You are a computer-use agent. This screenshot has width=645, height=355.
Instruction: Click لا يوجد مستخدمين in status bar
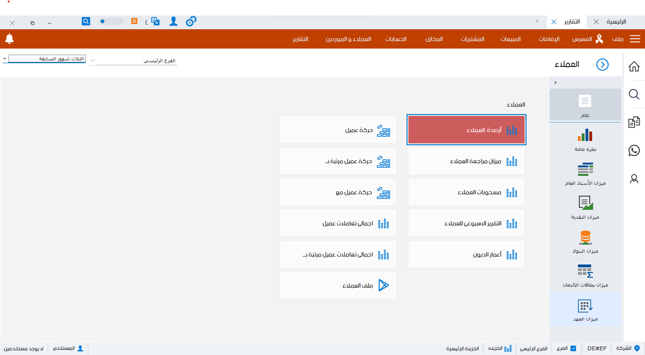coord(24,348)
